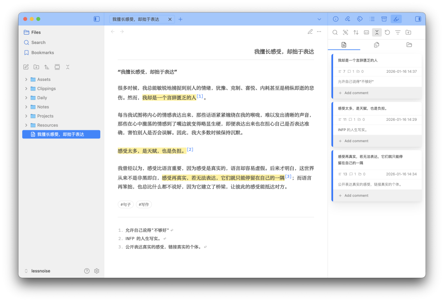
Task: Change file explorer sort order icon
Action: point(47,67)
